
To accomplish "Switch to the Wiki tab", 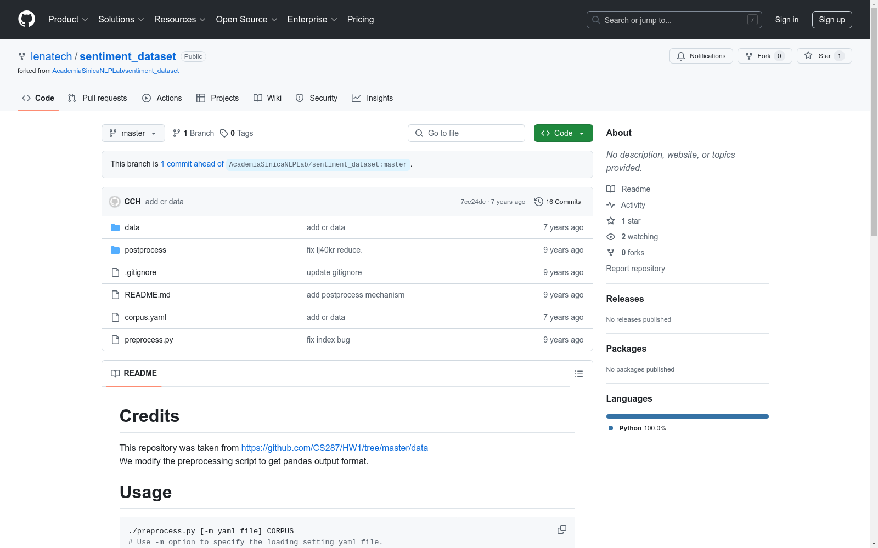I will (x=268, y=98).
